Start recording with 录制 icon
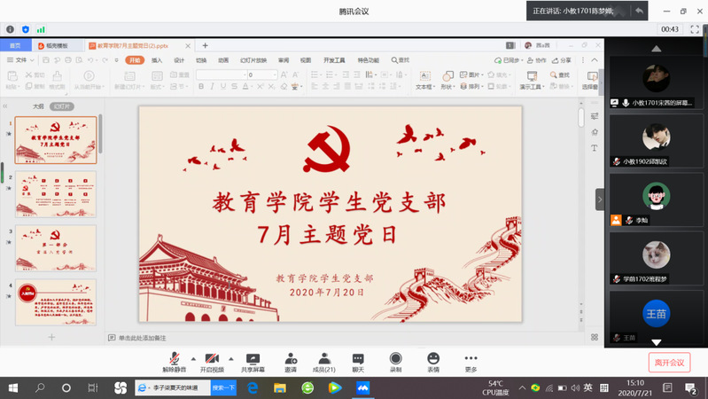The height and width of the screenshot is (399, 708). pyautogui.click(x=395, y=358)
